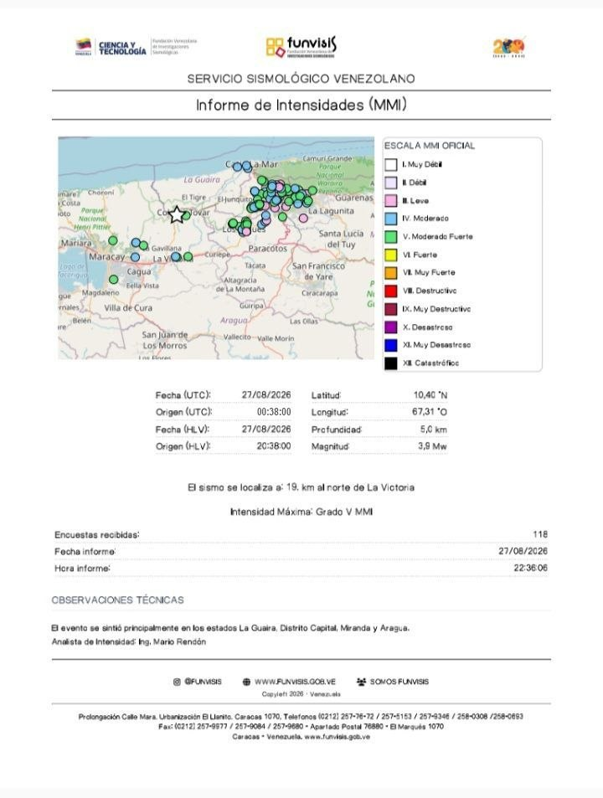Click the 'Villa de Cura' map label
Screen dimensions: 603x798
(x=128, y=308)
